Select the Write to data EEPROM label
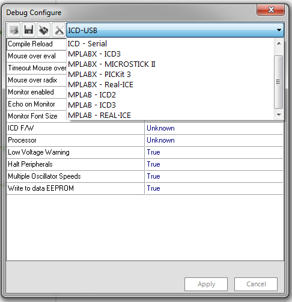 tap(76, 188)
